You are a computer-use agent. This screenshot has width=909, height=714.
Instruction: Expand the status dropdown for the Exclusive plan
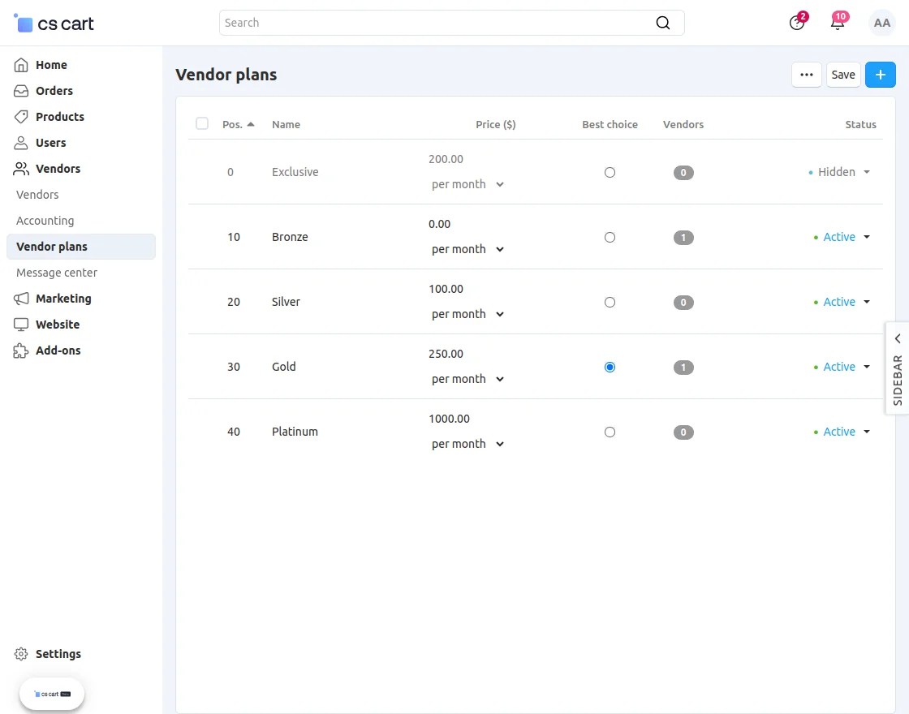(867, 172)
